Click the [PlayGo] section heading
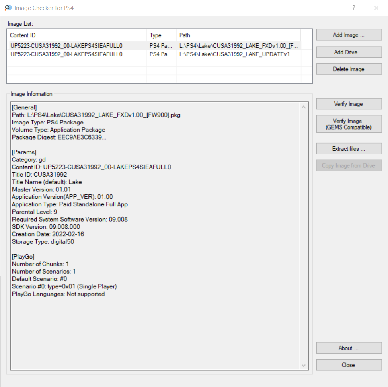 (23, 257)
